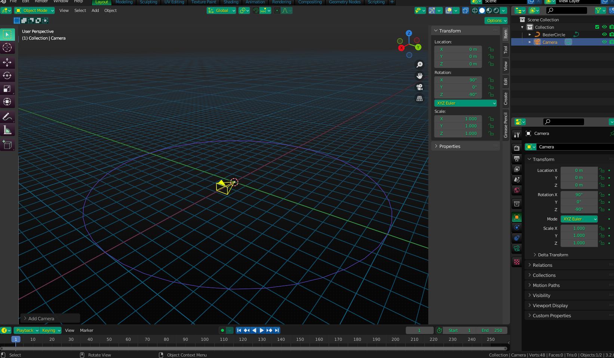Switch to wireframe viewport shading
Screen dimensions: 614x358
coord(475,10)
